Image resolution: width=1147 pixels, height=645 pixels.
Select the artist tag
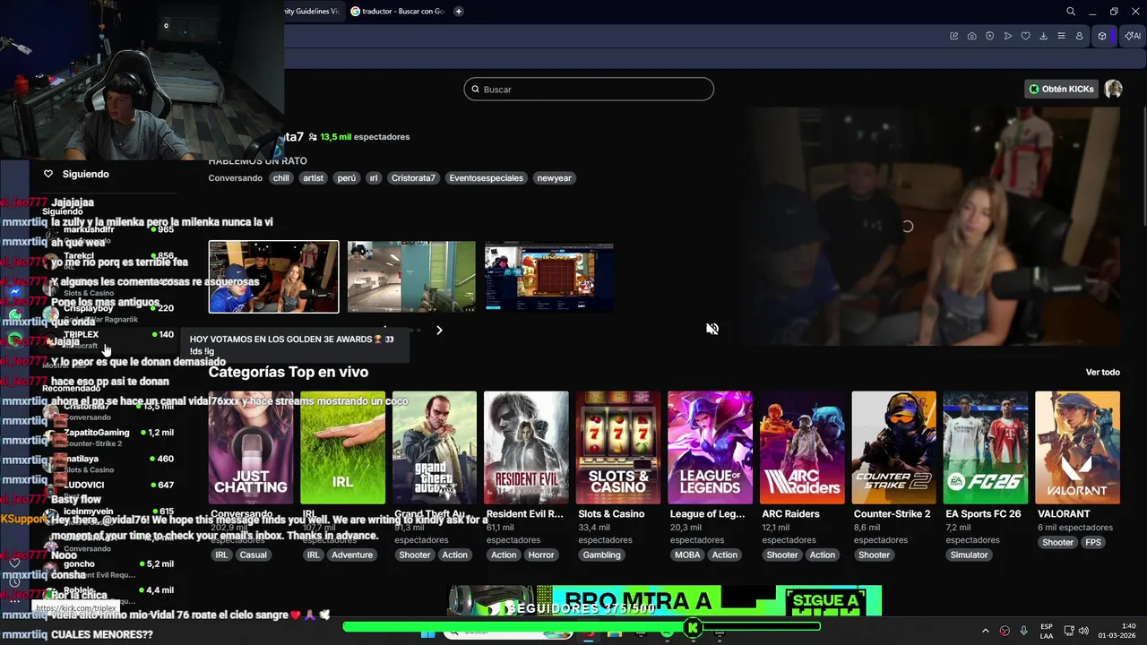313,178
